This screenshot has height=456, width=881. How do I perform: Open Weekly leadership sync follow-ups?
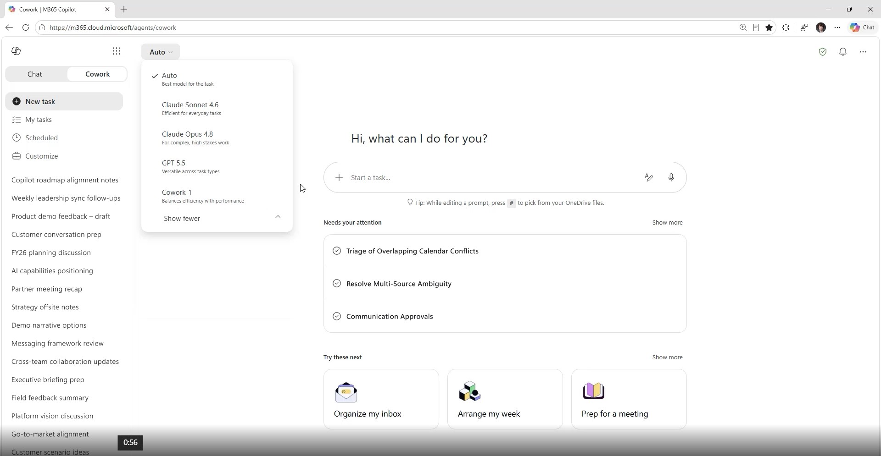[x=66, y=198]
